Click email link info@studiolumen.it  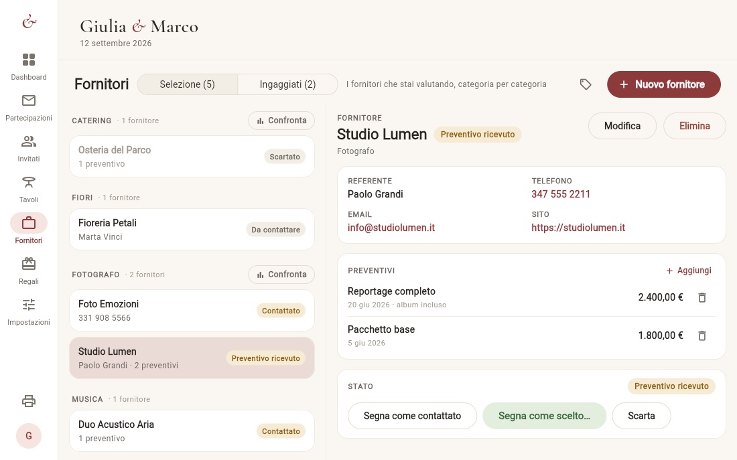pyautogui.click(x=391, y=228)
